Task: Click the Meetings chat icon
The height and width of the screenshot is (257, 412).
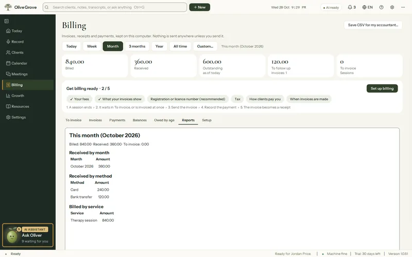Action: tap(8, 74)
